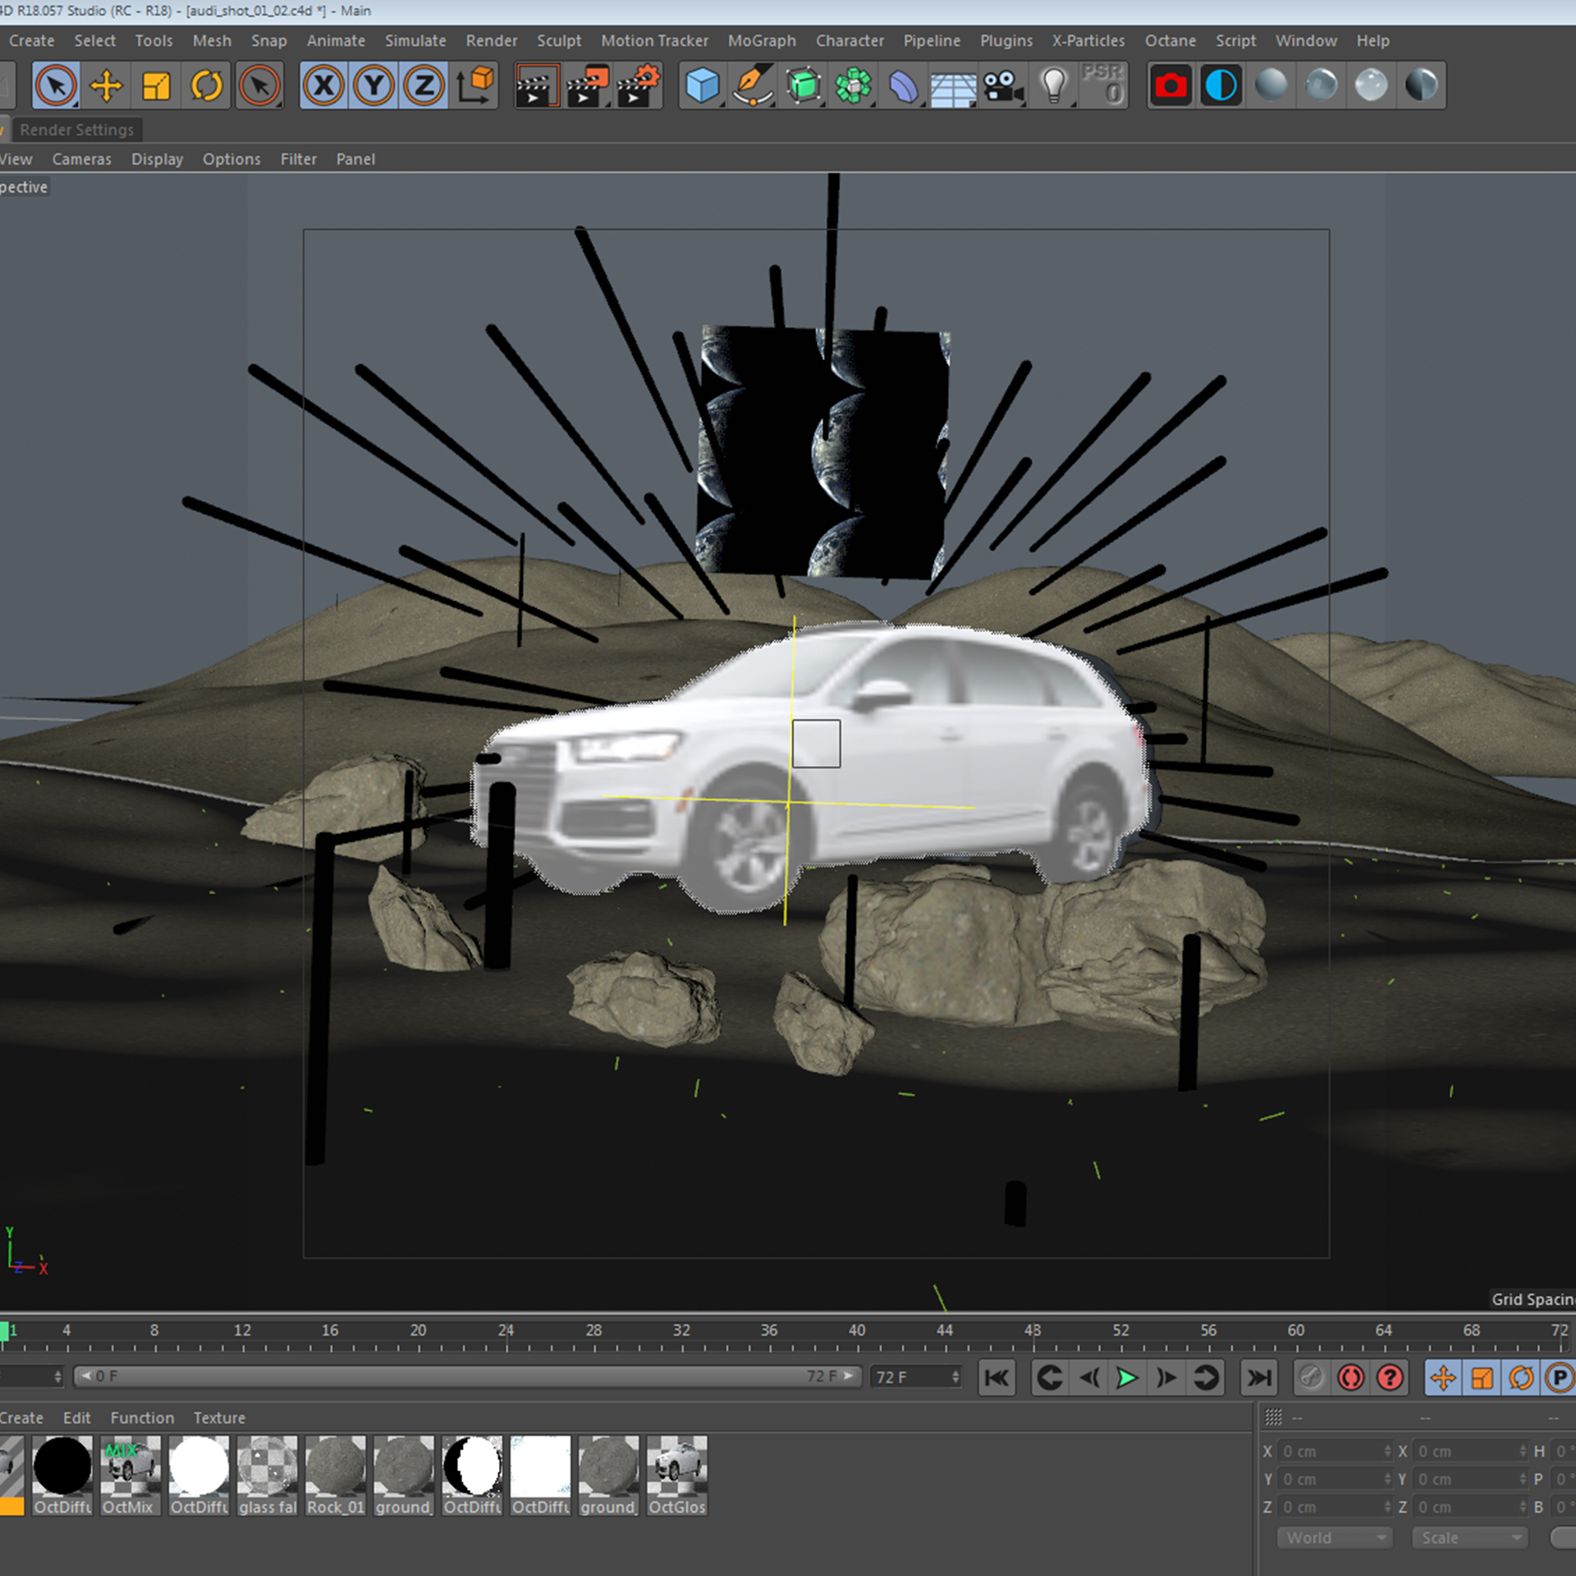The height and width of the screenshot is (1576, 1576).
Task: Toggle Rotation keyframe recording
Action: tap(1521, 1377)
